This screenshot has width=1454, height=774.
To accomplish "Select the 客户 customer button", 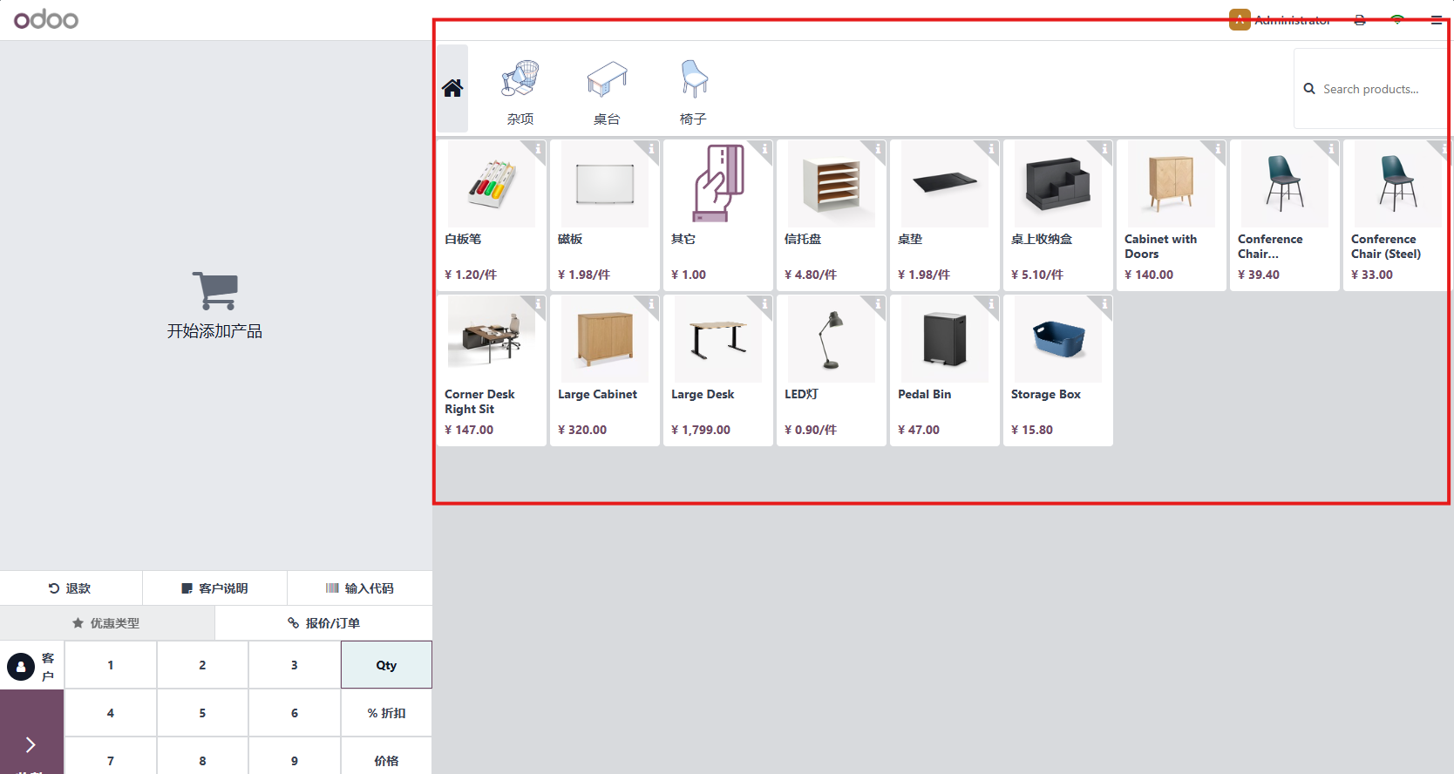I will click(31, 667).
